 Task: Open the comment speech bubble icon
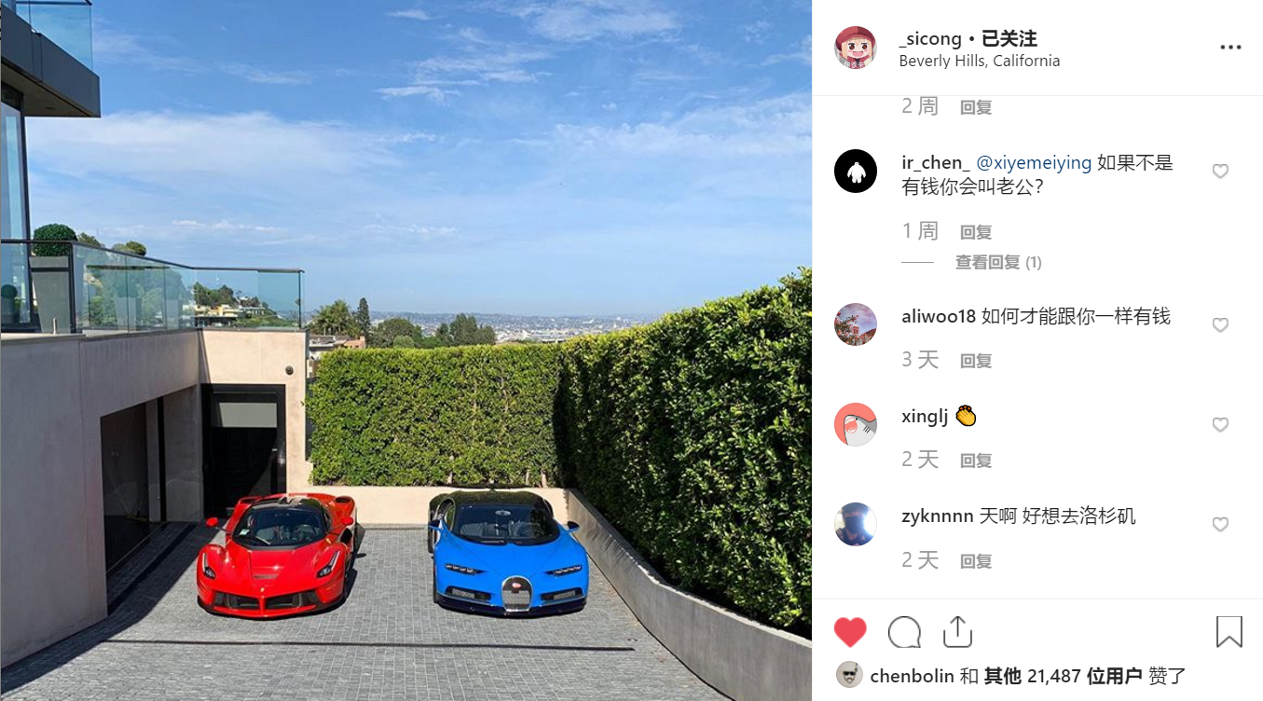pos(904,633)
